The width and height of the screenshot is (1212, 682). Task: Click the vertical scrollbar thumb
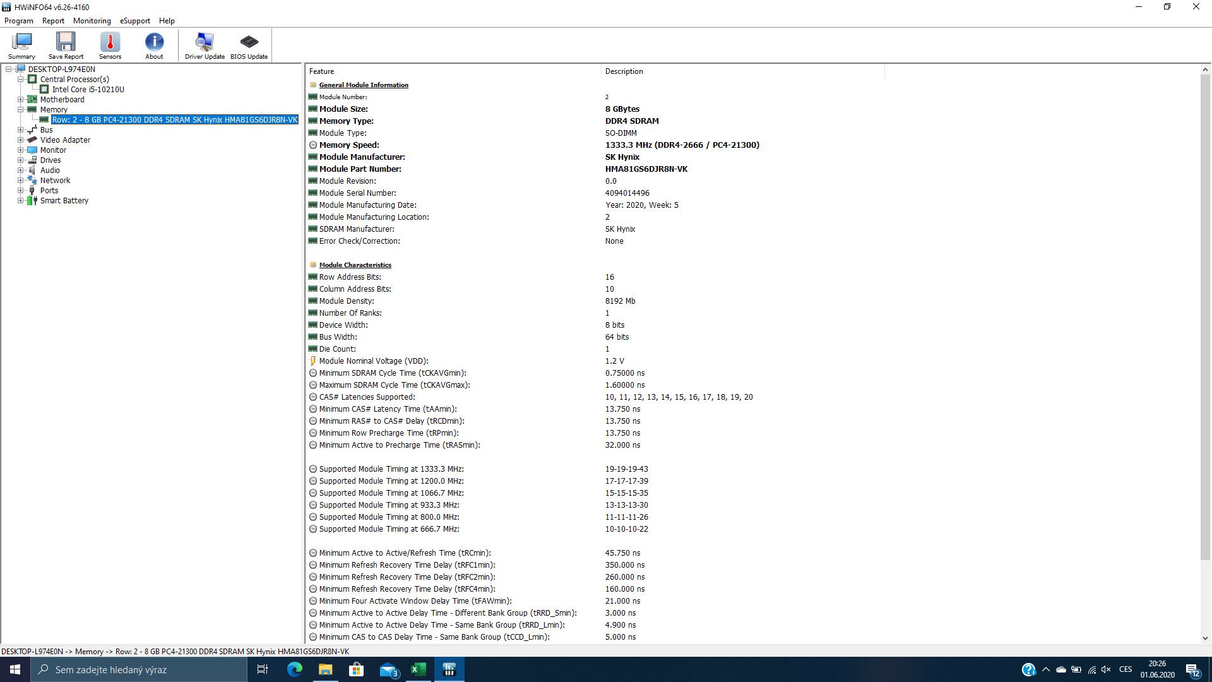pyautogui.click(x=1205, y=318)
